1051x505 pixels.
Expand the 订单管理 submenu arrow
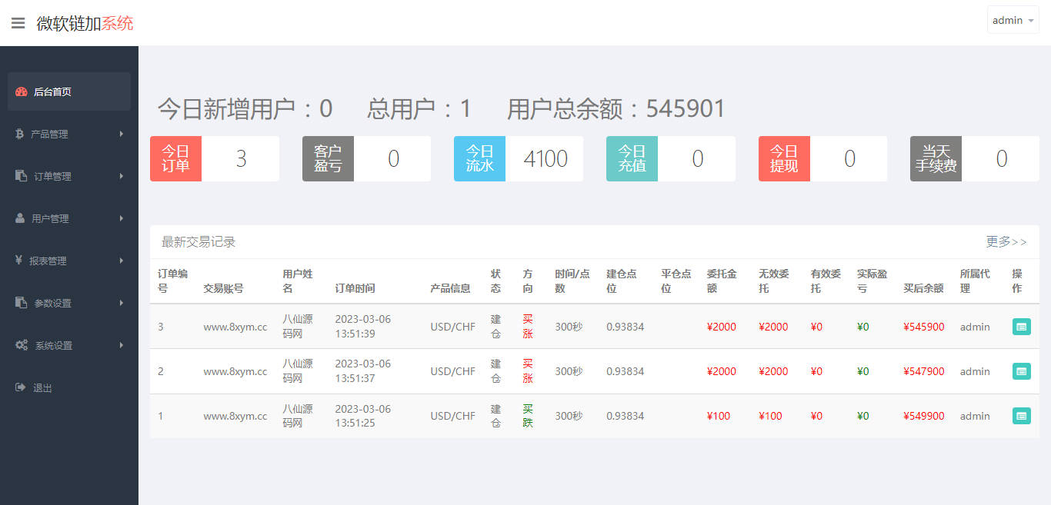122,176
